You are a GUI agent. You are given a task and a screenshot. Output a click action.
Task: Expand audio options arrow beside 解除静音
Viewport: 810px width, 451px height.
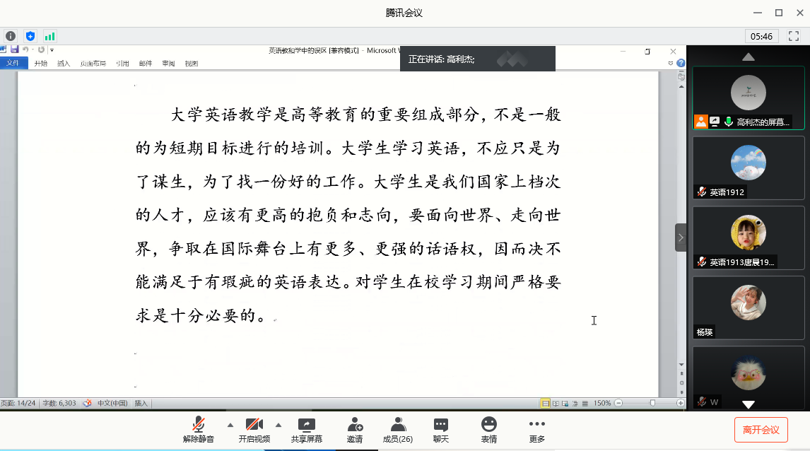[x=230, y=425]
